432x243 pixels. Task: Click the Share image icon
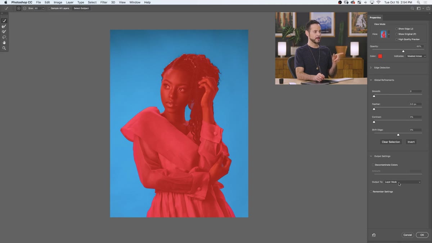tap(428, 8)
